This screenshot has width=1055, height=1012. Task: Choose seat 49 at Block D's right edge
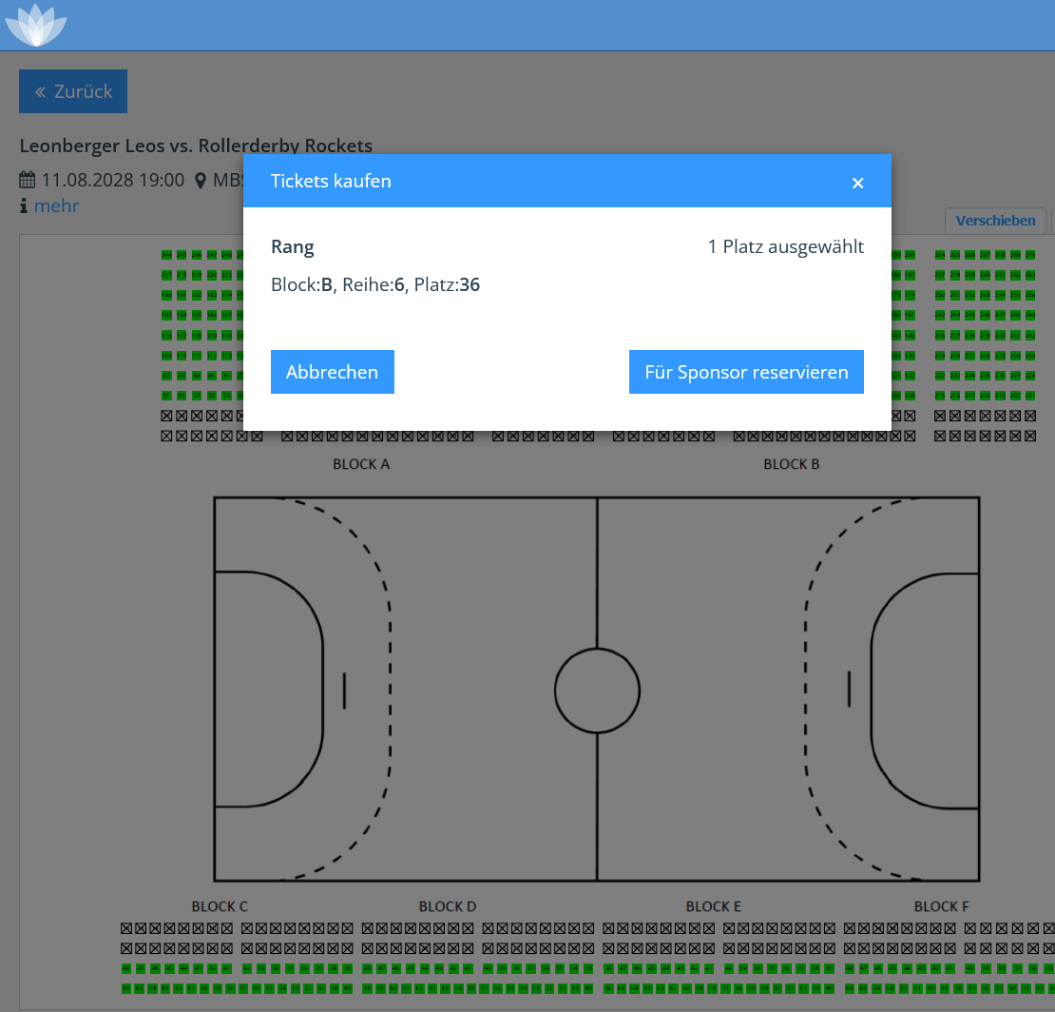coord(588,989)
